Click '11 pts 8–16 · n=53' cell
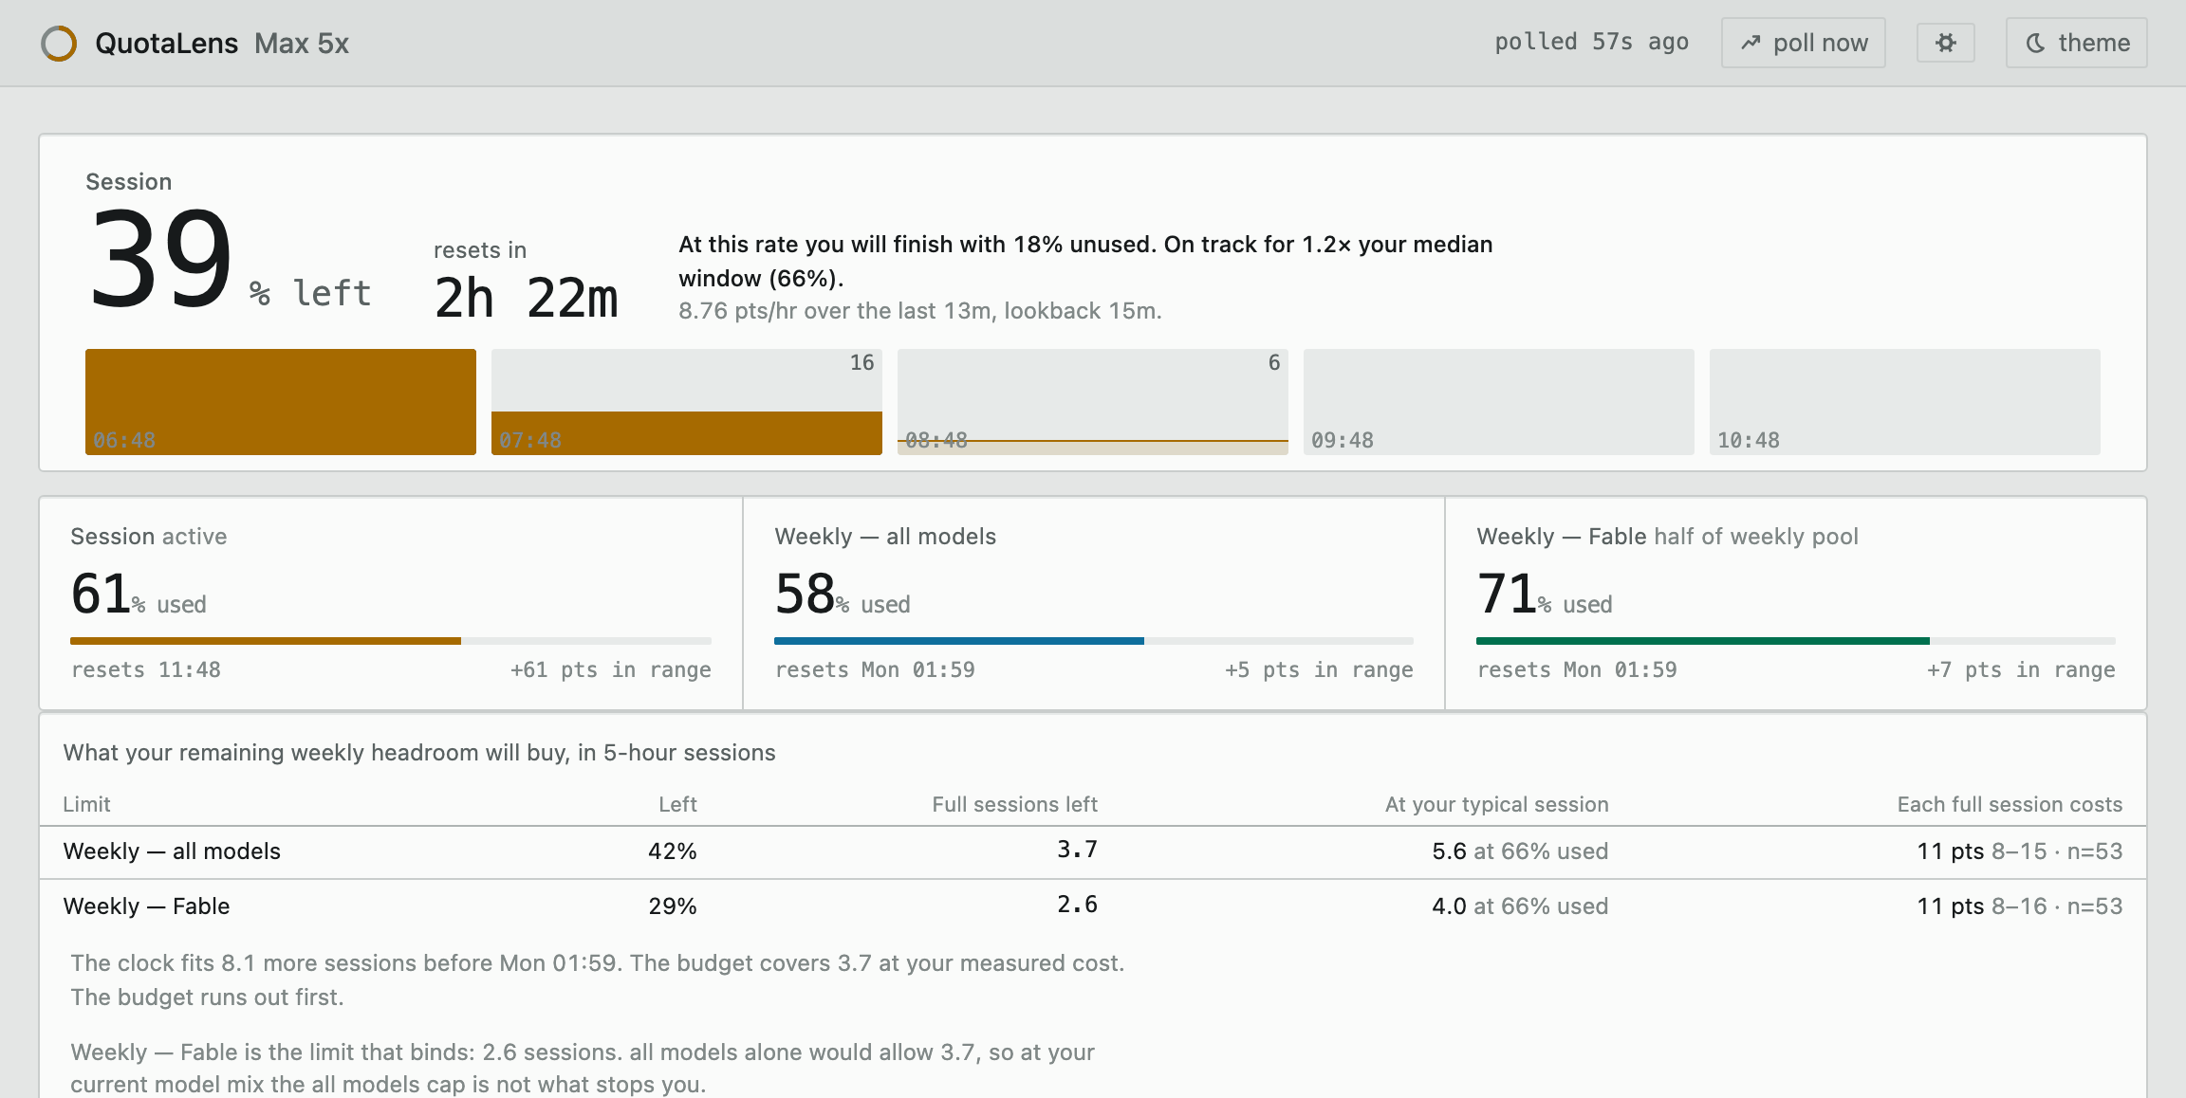 click(x=2020, y=906)
